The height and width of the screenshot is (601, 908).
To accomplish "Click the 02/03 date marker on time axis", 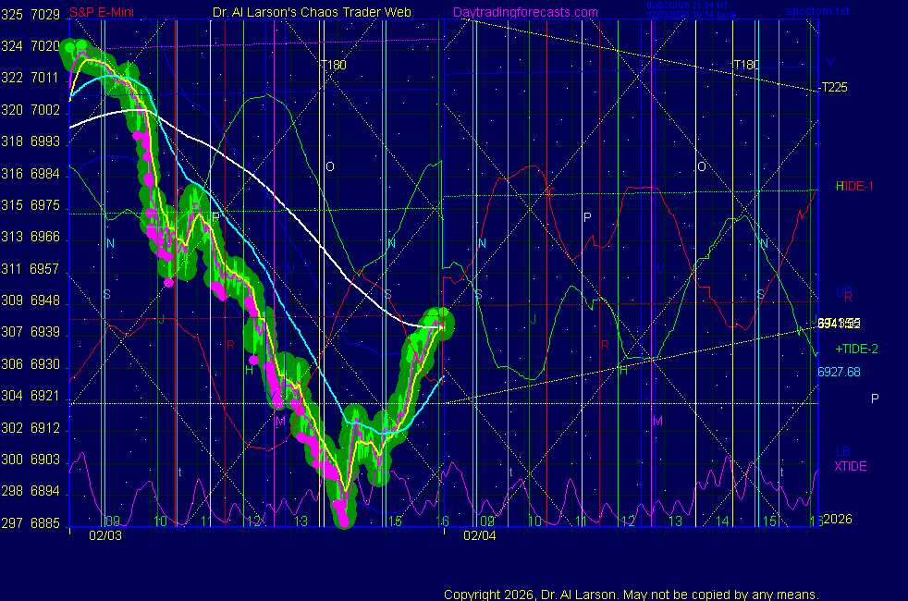I will [x=105, y=534].
